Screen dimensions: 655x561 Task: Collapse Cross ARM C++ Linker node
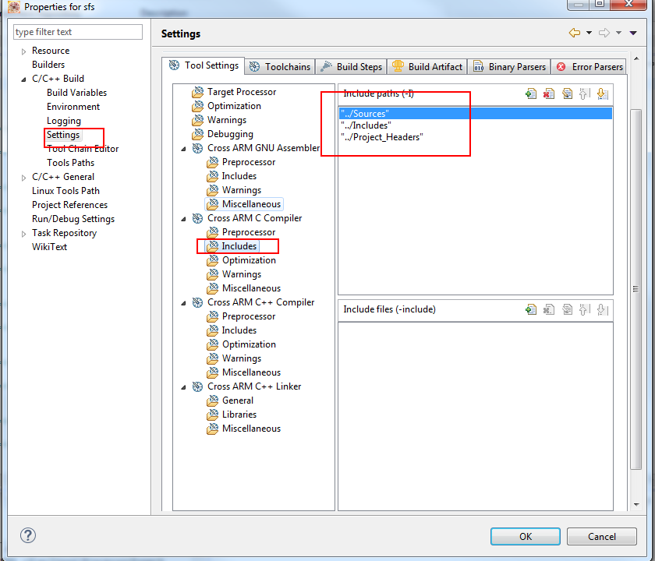pyautogui.click(x=183, y=387)
